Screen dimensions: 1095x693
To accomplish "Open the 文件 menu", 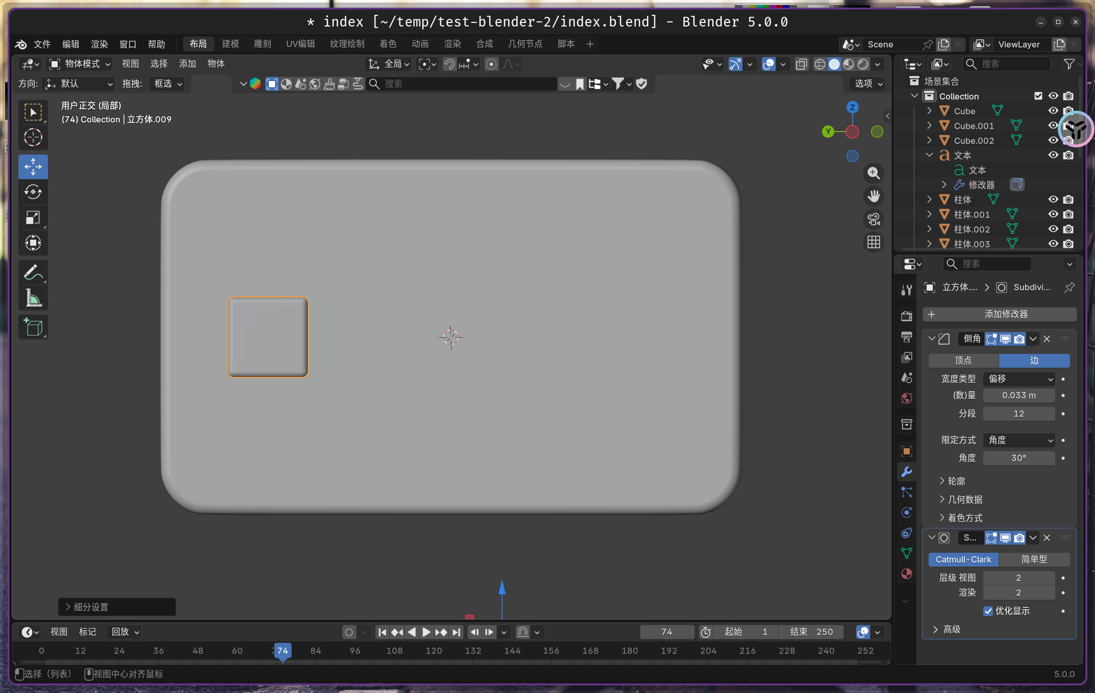I will 42,44.
